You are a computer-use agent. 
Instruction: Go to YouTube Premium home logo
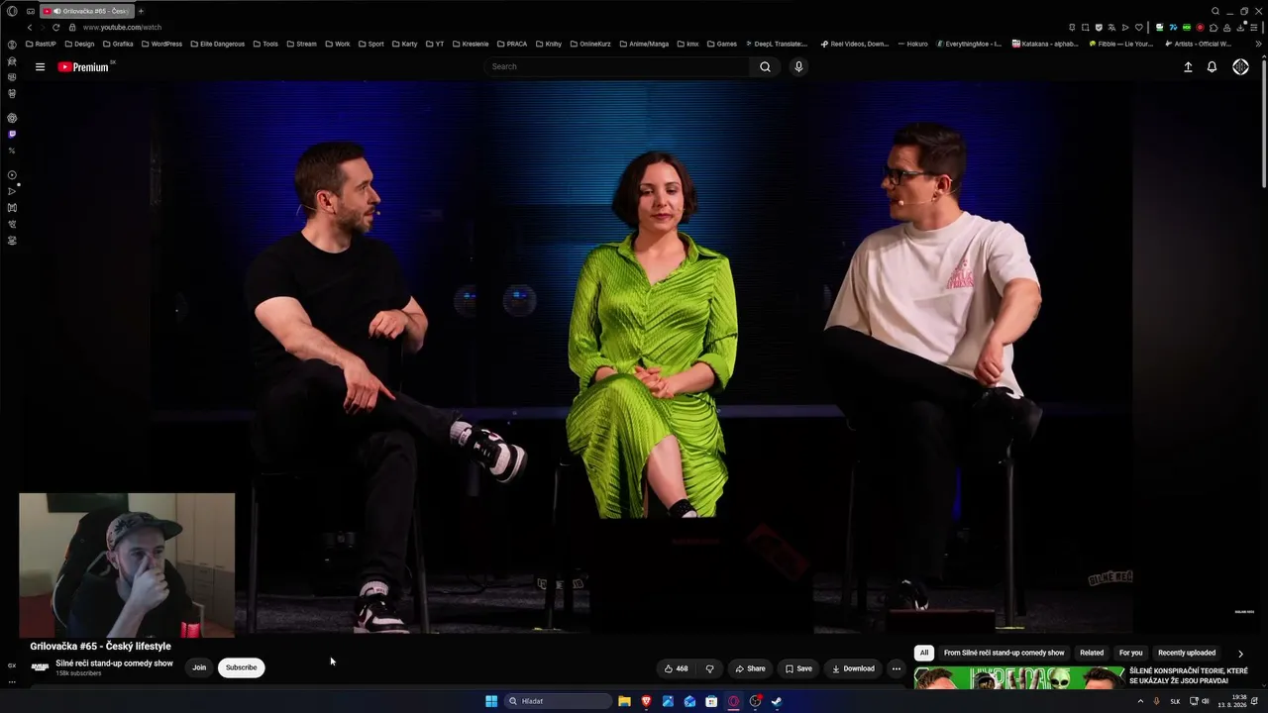click(x=85, y=66)
